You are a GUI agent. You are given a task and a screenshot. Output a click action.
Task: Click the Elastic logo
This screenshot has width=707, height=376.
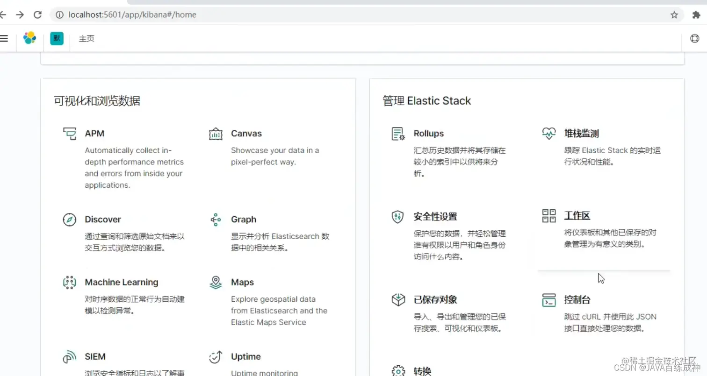(x=29, y=38)
